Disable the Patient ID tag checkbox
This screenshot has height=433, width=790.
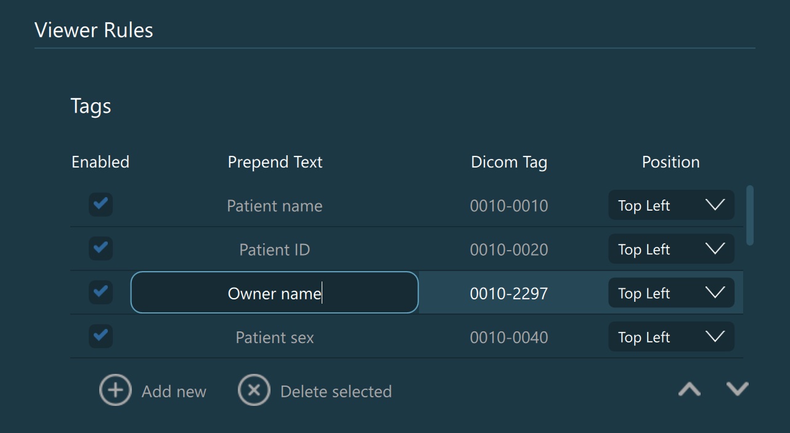[100, 249]
